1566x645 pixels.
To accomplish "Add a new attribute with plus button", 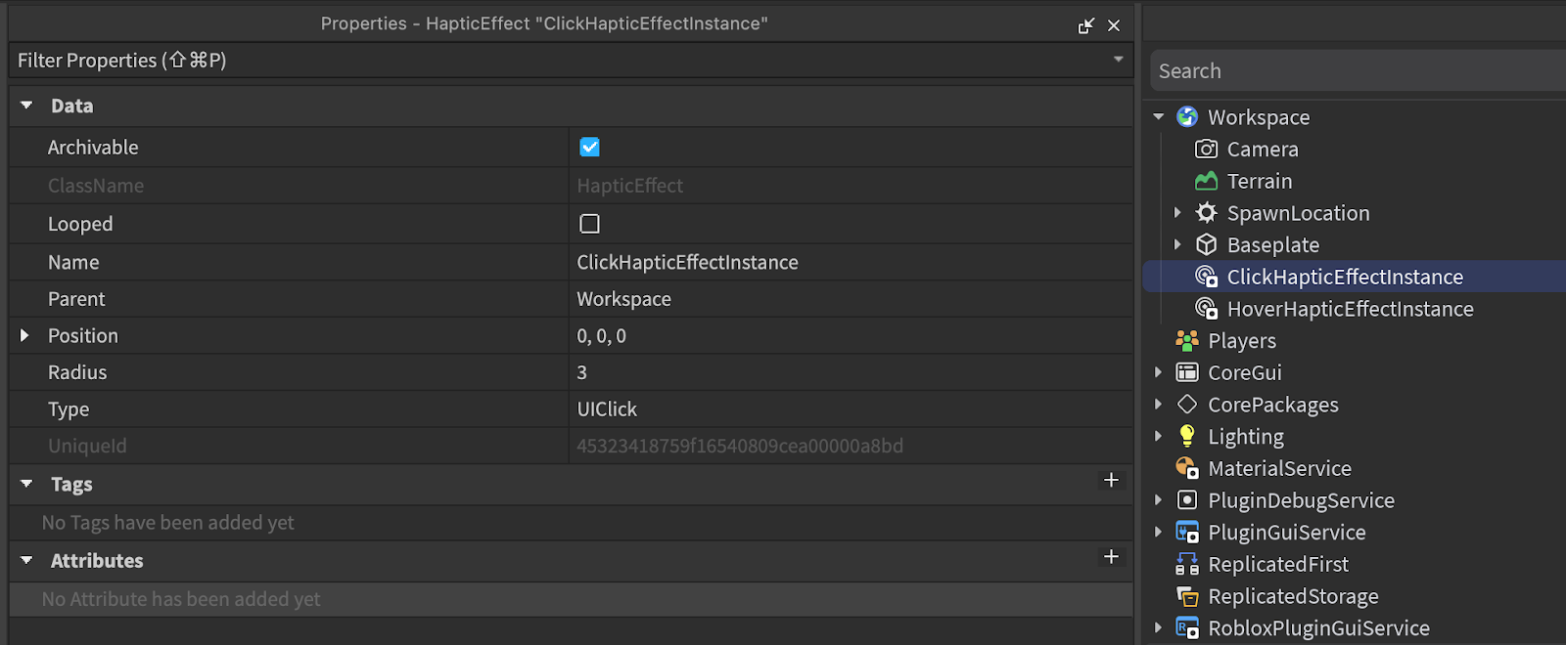I will click(1111, 556).
